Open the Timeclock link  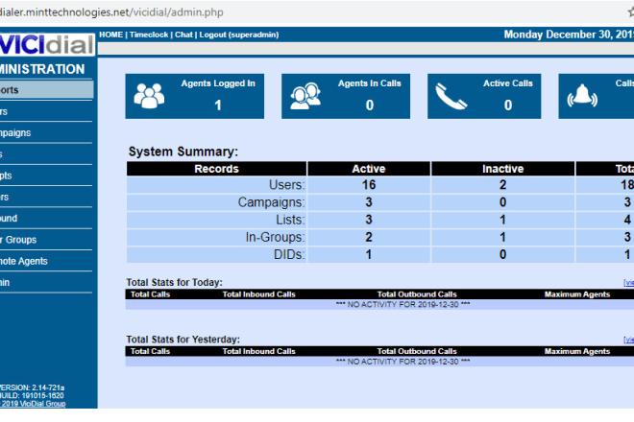149,35
